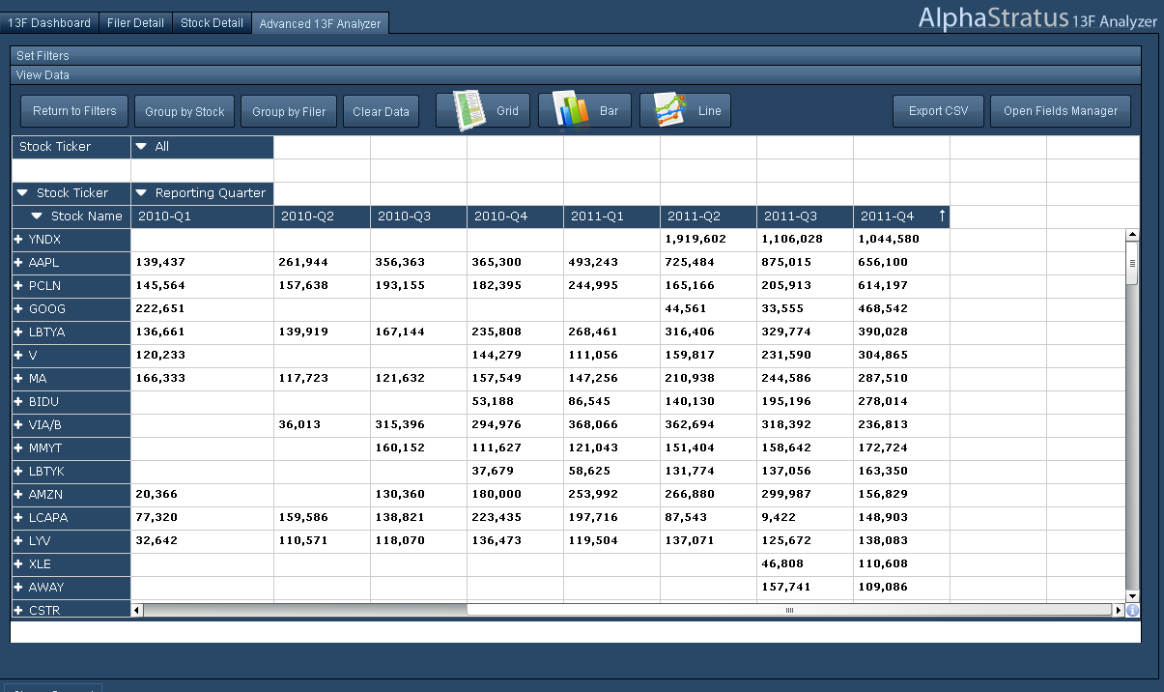
Task: Expand the PCLN row
Action: (x=18, y=285)
